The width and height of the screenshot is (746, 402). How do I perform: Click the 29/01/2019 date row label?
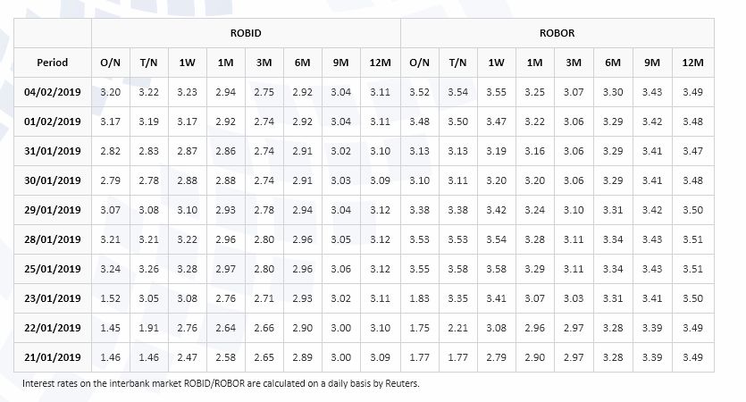click(x=53, y=210)
